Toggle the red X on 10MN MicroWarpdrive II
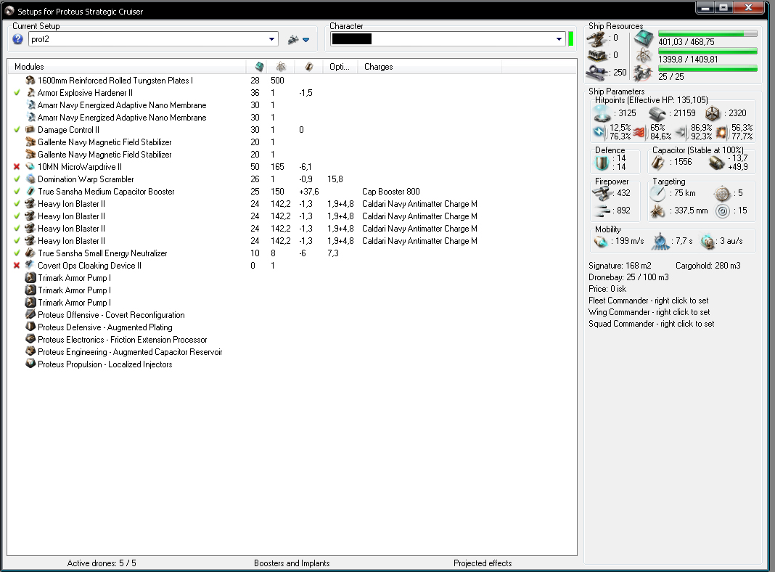This screenshot has width=775, height=572. 17,167
